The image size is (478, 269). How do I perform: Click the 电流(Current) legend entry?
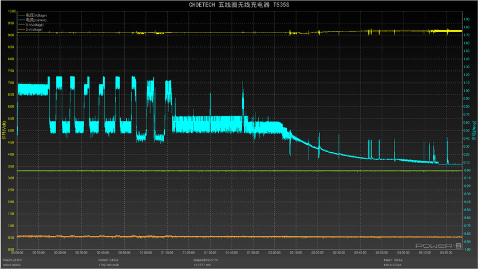click(x=33, y=20)
